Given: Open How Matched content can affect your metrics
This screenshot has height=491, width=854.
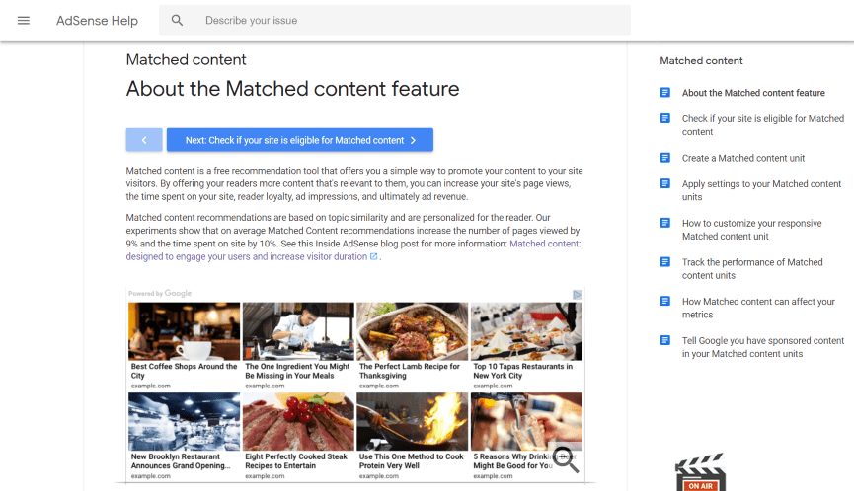Looking at the screenshot, I should tap(757, 308).
